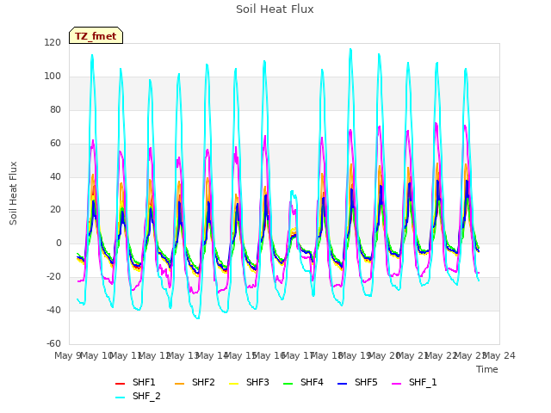Click the Soil Heat Flux chart title
The image size is (551, 413).
click(275, 9)
